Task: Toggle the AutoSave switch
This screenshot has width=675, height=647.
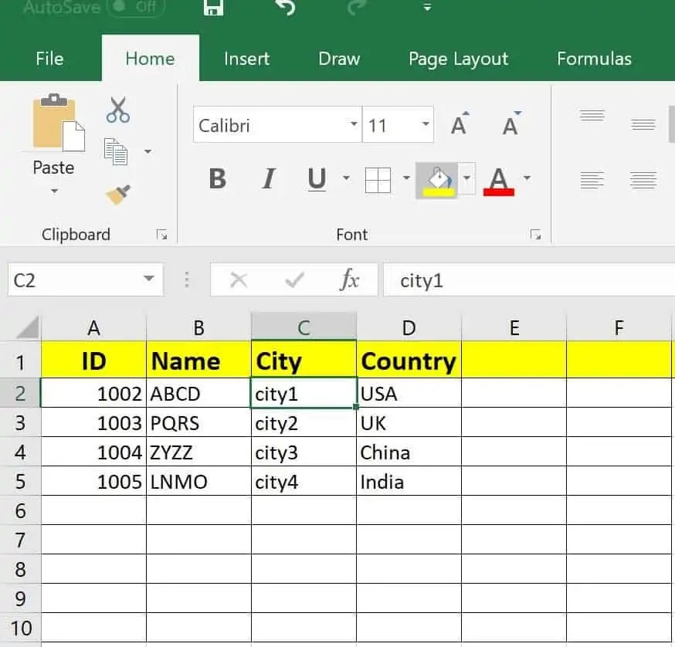Action: click(x=136, y=7)
